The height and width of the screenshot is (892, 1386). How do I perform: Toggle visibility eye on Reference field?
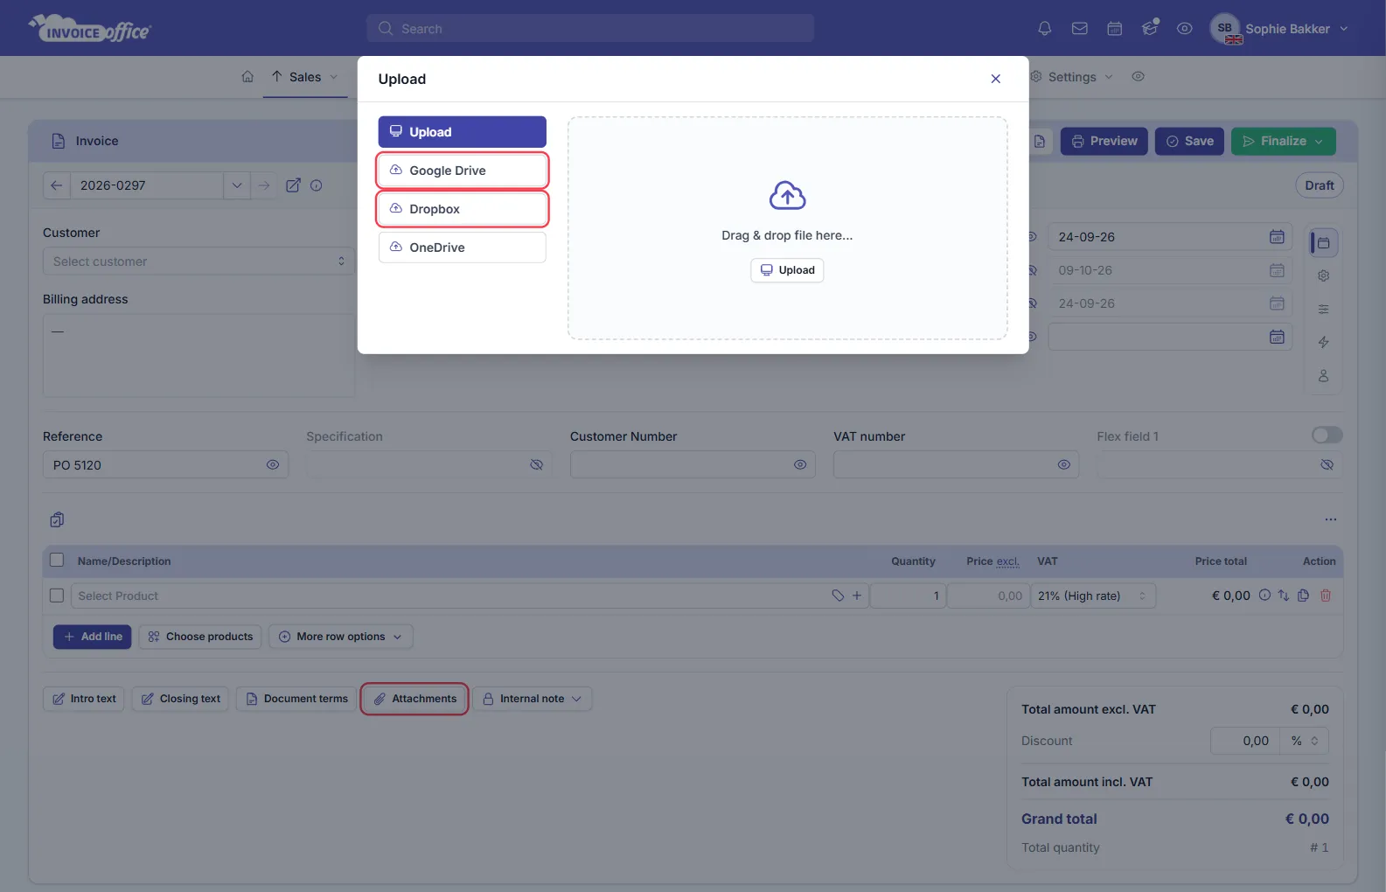tap(273, 465)
